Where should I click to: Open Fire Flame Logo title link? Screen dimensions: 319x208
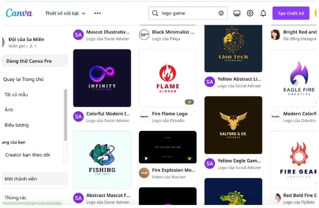[x=170, y=114]
